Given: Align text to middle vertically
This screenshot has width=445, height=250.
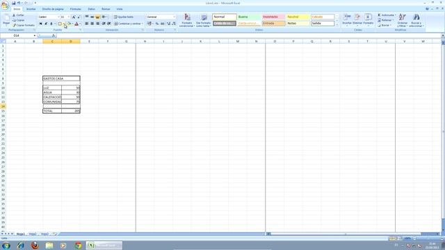Looking at the screenshot, I should tap(92, 17).
